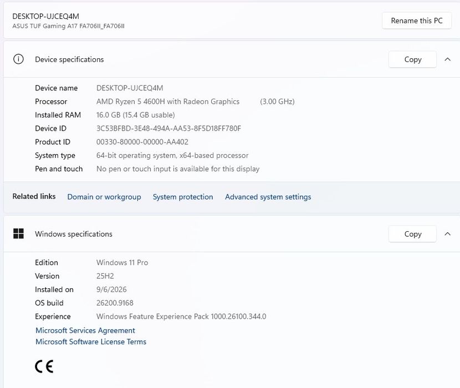460x388 pixels.
Task: Copy the Windows specifications
Action: pyautogui.click(x=412, y=234)
